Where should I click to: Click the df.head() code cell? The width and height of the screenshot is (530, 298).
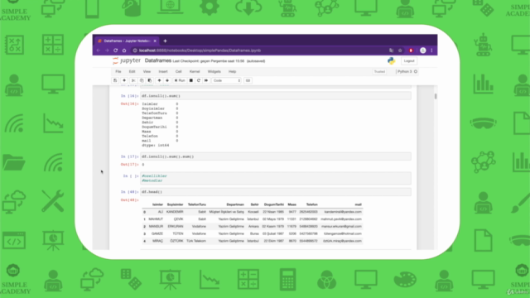tap(276, 192)
